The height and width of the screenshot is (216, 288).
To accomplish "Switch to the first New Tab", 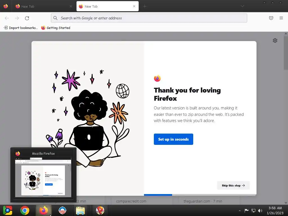I will pos(44,6).
